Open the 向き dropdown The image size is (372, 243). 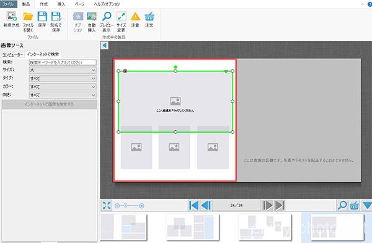[x=63, y=95]
